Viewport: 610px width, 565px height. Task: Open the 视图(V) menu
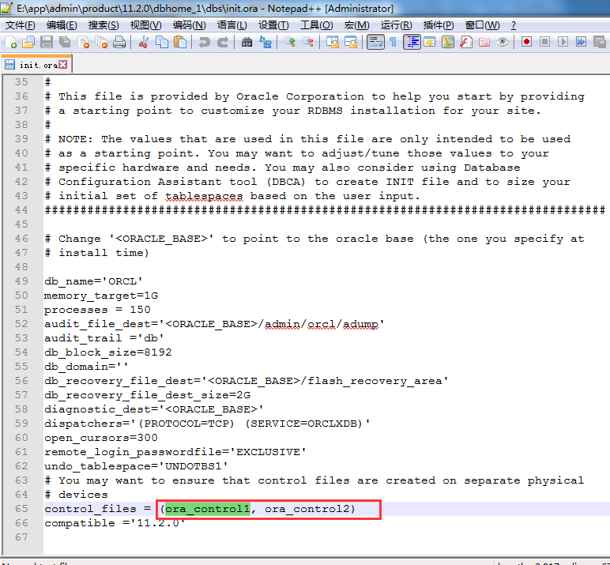click(x=145, y=25)
